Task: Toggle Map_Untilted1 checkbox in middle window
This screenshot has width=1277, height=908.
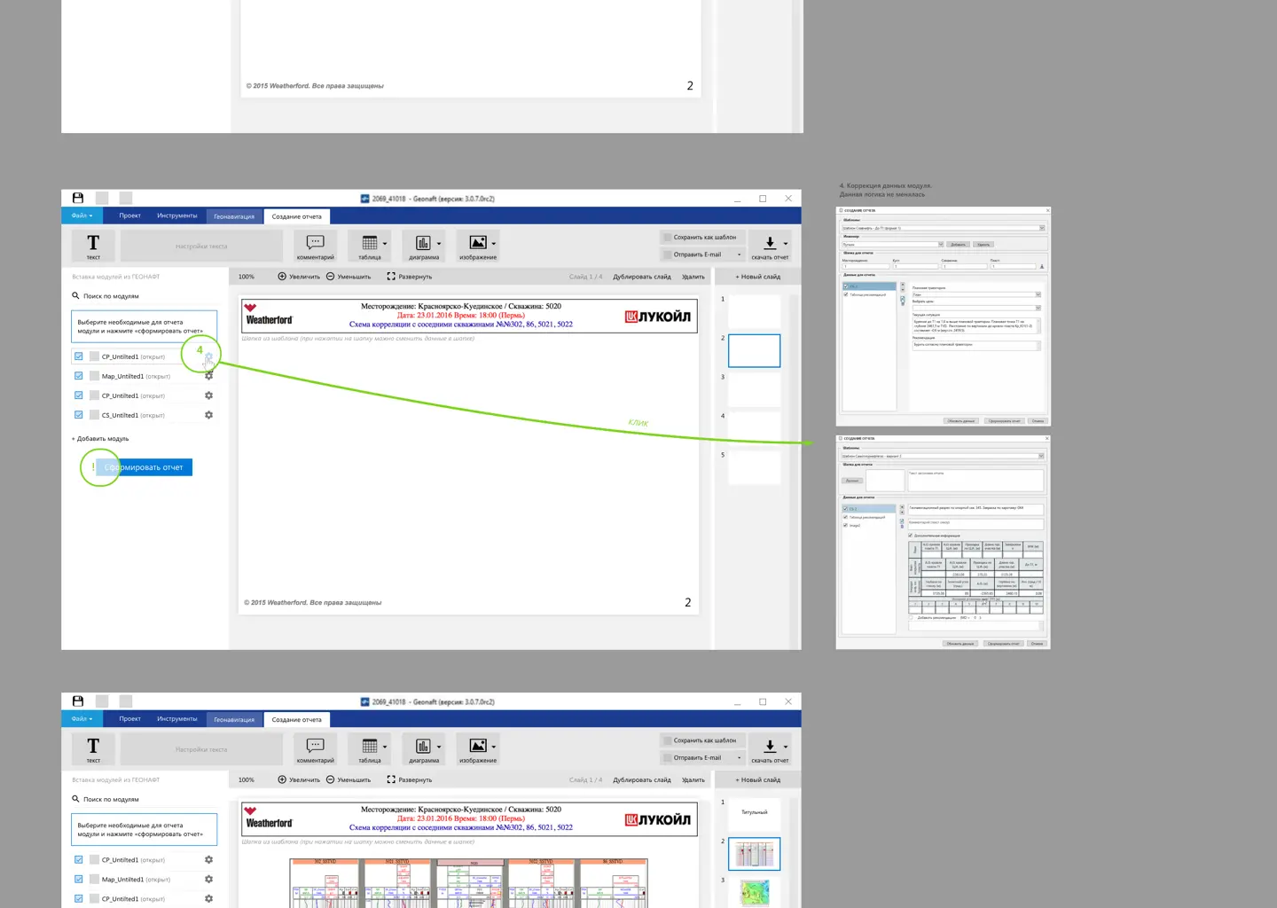Action: (79, 376)
